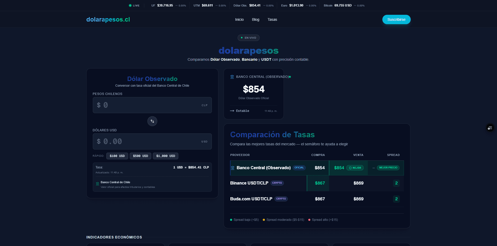This screenshot has height=246, width=497.
Task: Click the PESOS CHILENOS input field
Action: point(152,105)
